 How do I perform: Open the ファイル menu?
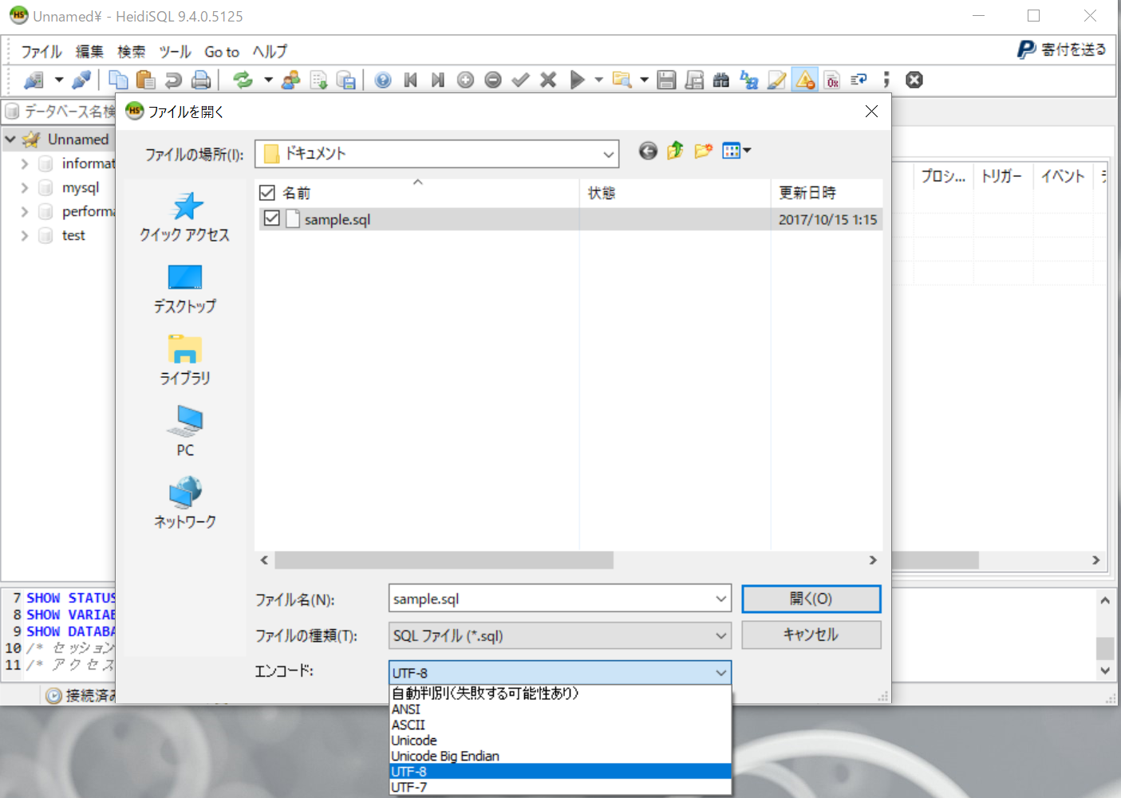point(41,52)
